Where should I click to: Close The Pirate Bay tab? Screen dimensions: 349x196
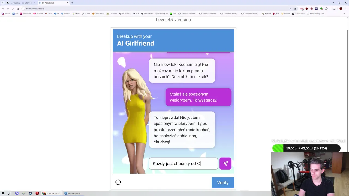point(35,3)
